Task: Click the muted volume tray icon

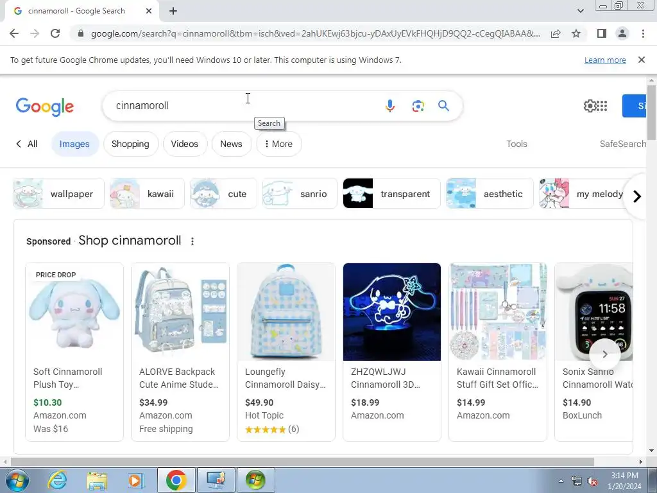Action: [592, 481]
